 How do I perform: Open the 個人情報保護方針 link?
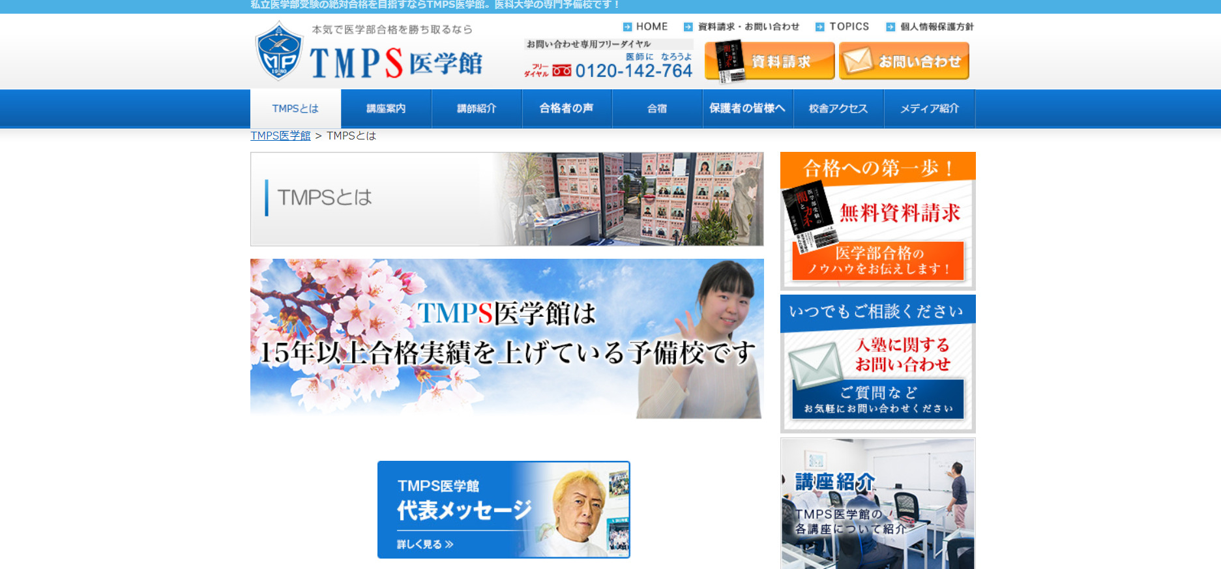pyautogui.click(x=937, y=27)
